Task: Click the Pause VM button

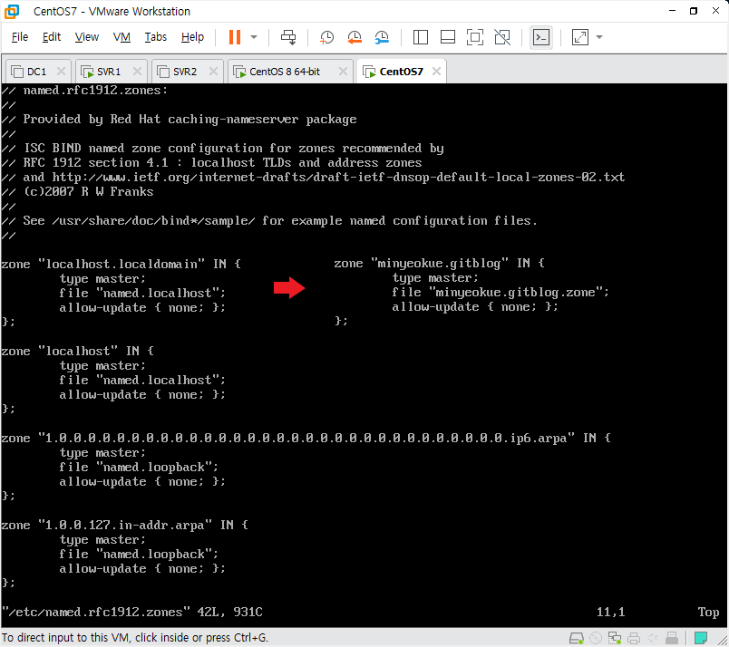Action: pyautogui.click(x=235, y=37)
